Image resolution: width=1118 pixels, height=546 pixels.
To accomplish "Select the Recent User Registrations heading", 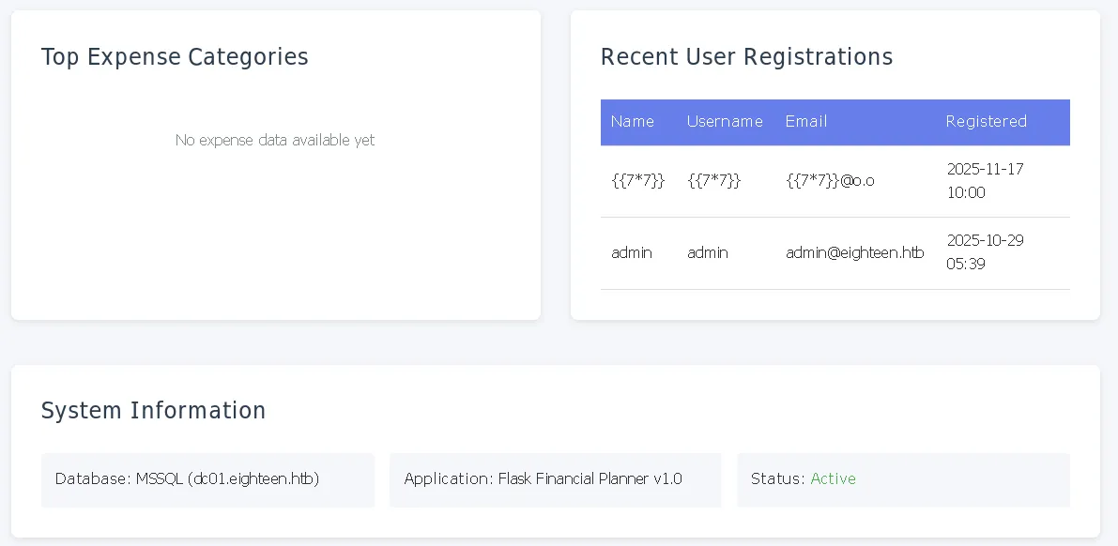I will click(746, 57).
